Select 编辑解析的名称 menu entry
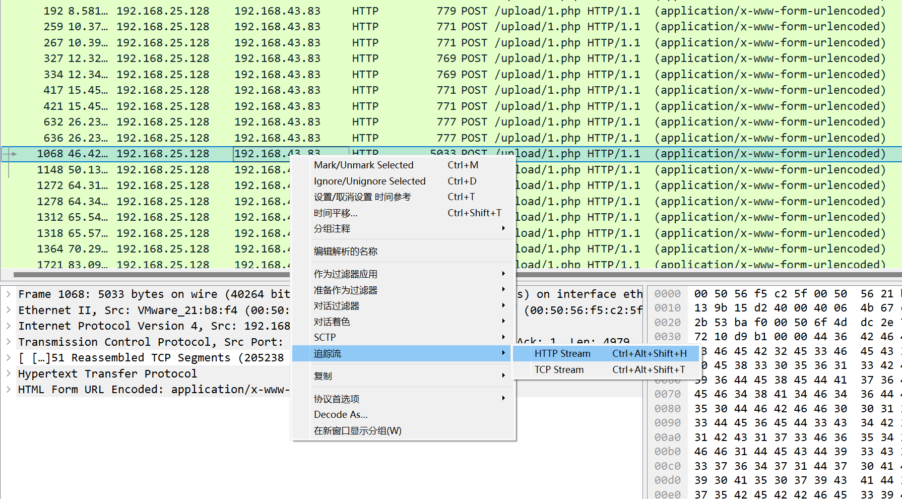The width and height of the screenshot is (902, 499). coord(346,252)
